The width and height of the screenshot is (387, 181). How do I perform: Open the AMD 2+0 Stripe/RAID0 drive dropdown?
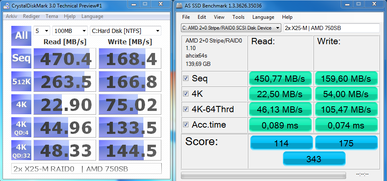(x=231, y=28)
